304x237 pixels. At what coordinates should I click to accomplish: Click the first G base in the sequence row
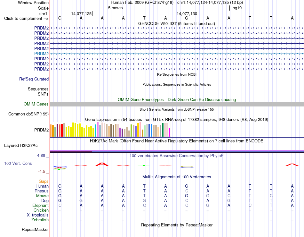pos(60,18)
